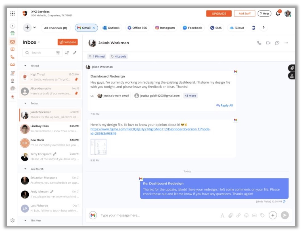Open contact details side tab

pos(292,76)
